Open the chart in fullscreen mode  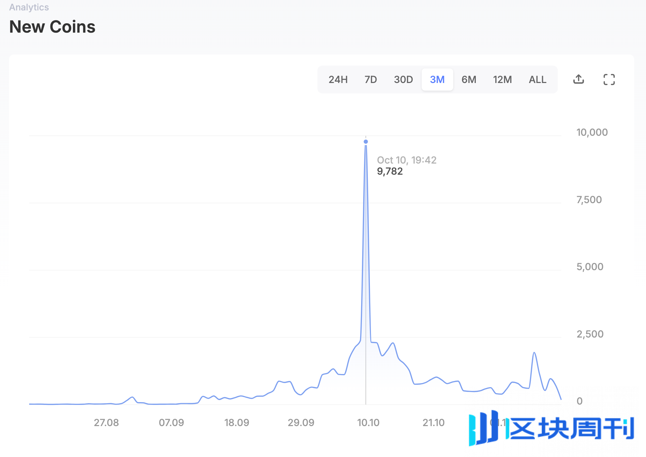point(609,80)
